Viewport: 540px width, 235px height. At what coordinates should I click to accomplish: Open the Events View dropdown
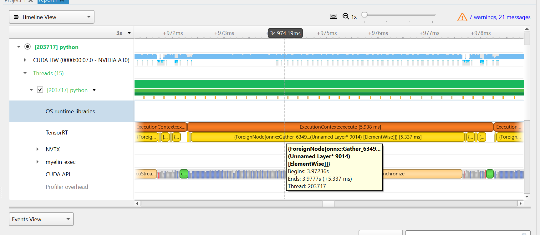click(41, 219)
